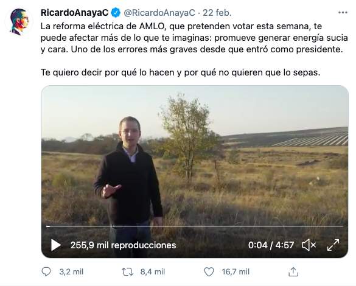Click the 3,2 mil replies count
This screenshot has width=356, height=286.
click(71, 271)
